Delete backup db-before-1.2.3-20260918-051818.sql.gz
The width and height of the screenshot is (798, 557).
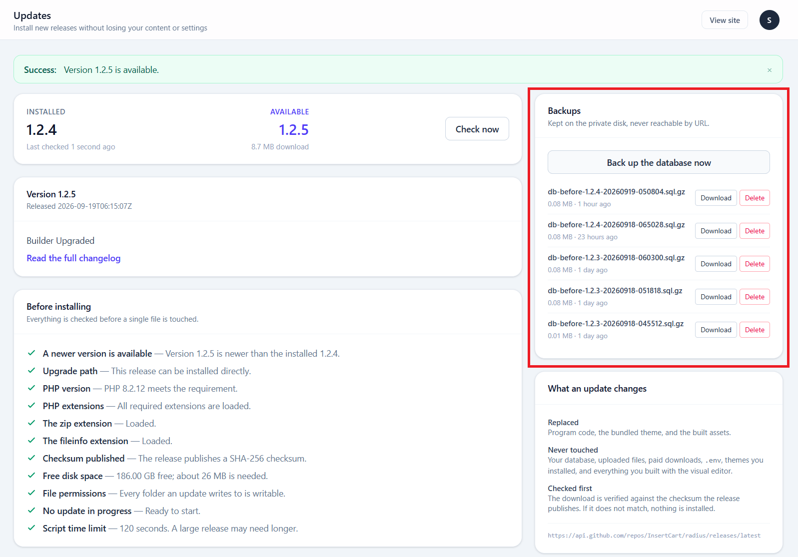coord(755,297)
